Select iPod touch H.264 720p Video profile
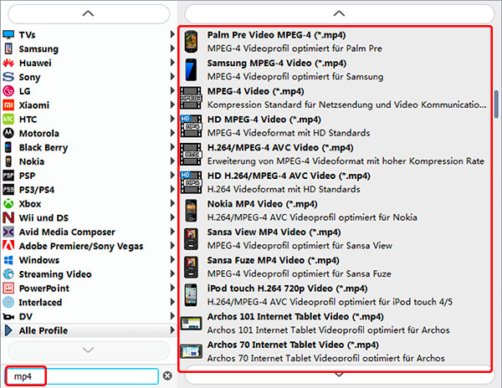Image resolution: width=502 pixels, height=388 pixels. (335, 295)
